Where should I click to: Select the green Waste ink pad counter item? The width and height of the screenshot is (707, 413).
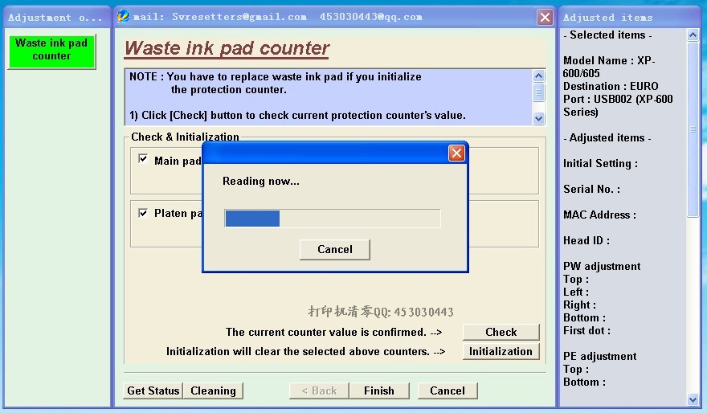click(51, 51)
